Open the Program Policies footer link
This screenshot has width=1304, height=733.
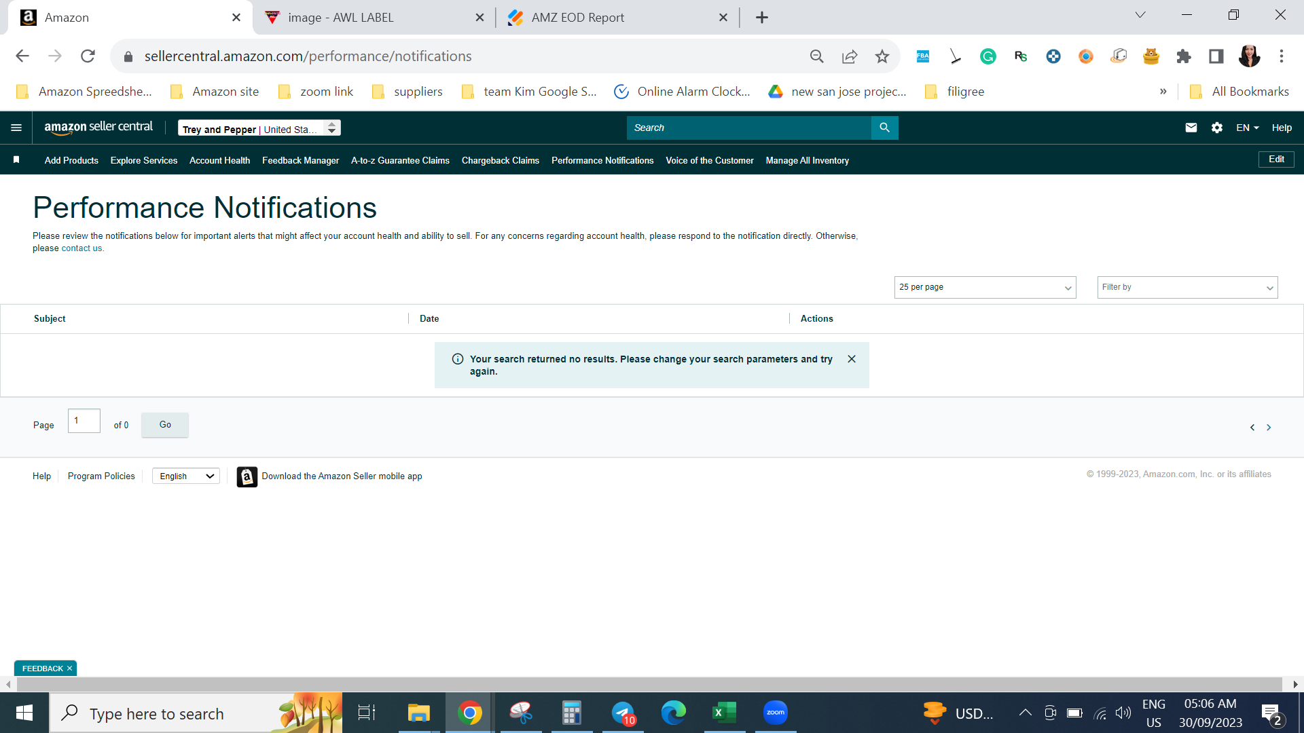tap(101, 476)
